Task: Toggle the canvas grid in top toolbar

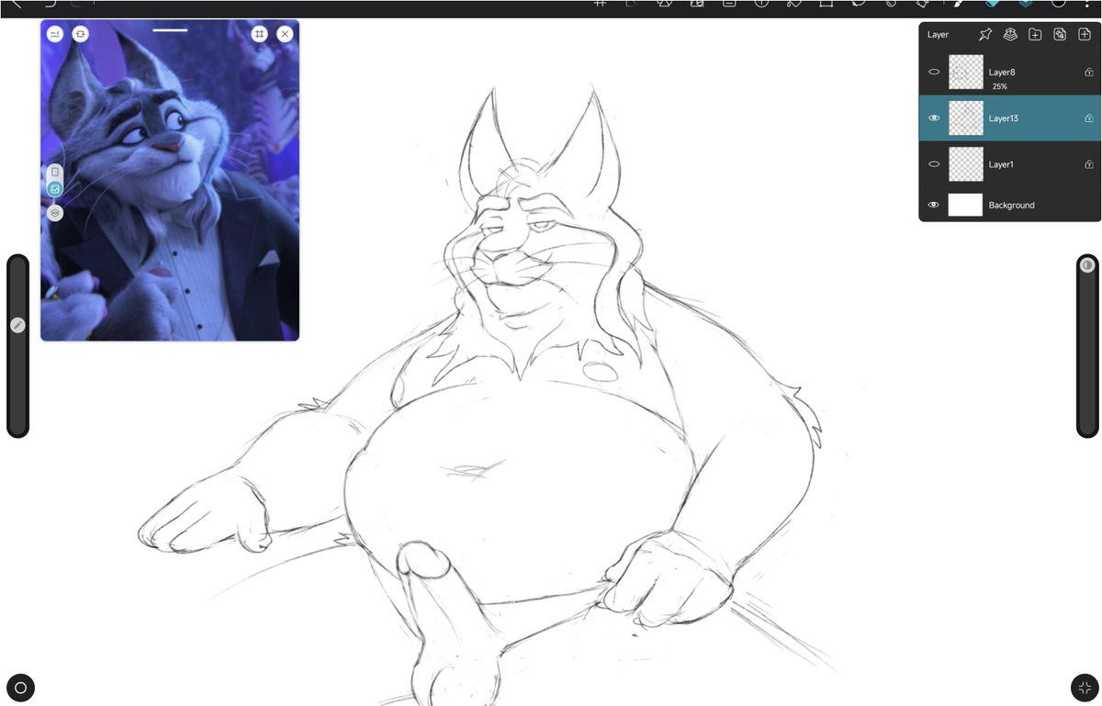Action: [600, 4]
